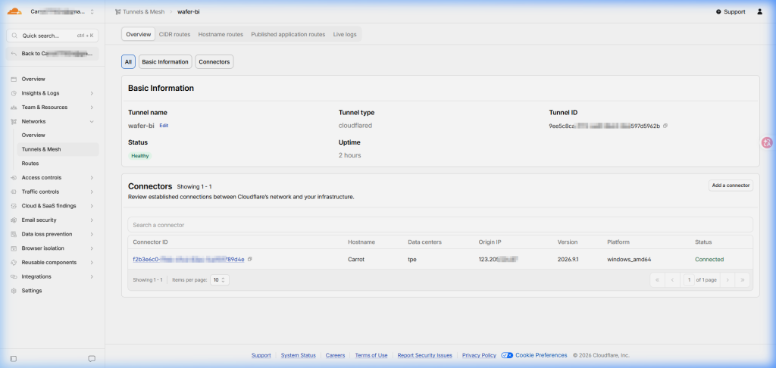Open the account switcher dropdown
The image size is (776, 368).
(63, 11)
